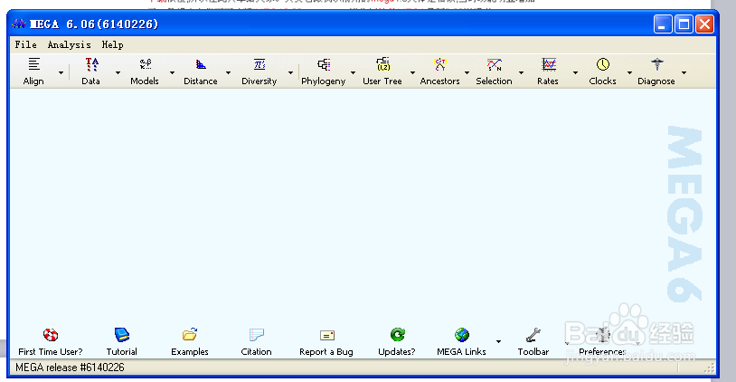Expand the Diversity dropdown arrow
The height and width of the screenshot is (382, 736).
290,72
